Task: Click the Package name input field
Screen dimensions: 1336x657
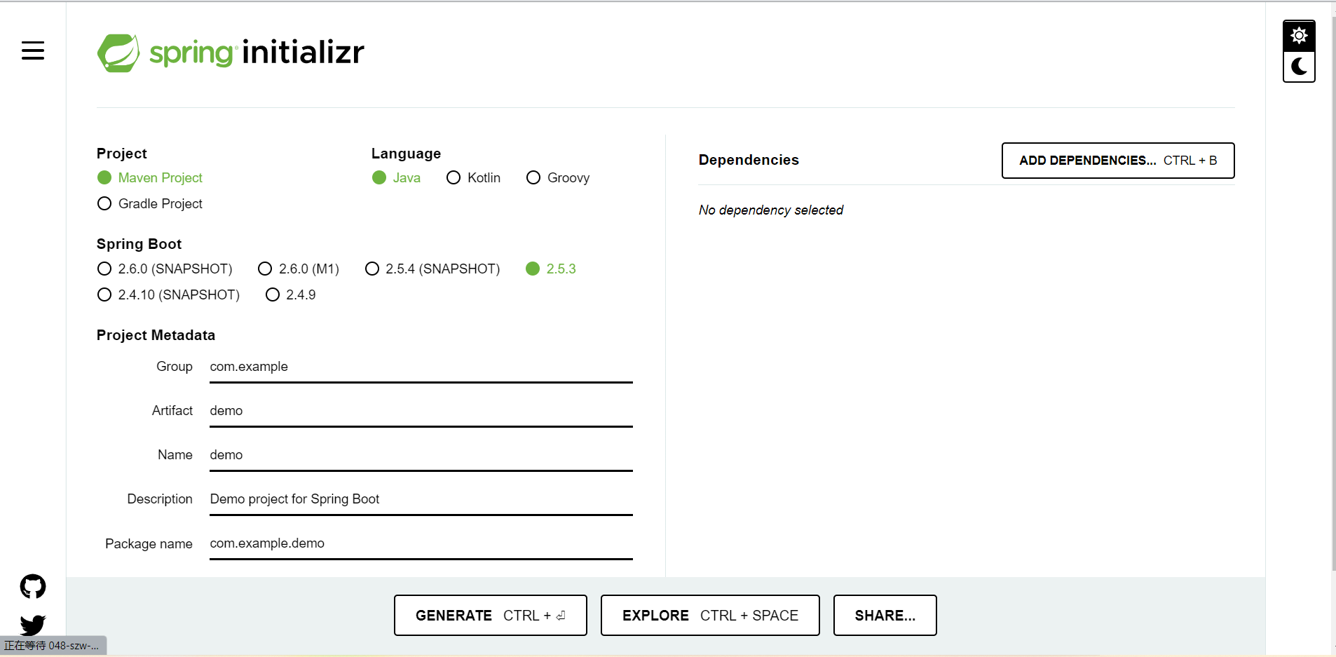Action: click(x=421, y=543)
